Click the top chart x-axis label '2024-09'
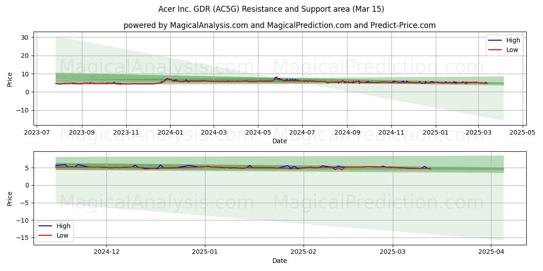543x271 pixels. [347, 133]
